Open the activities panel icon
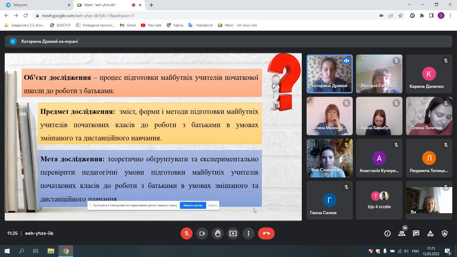 pyautogui.click(x=430, y=233)
